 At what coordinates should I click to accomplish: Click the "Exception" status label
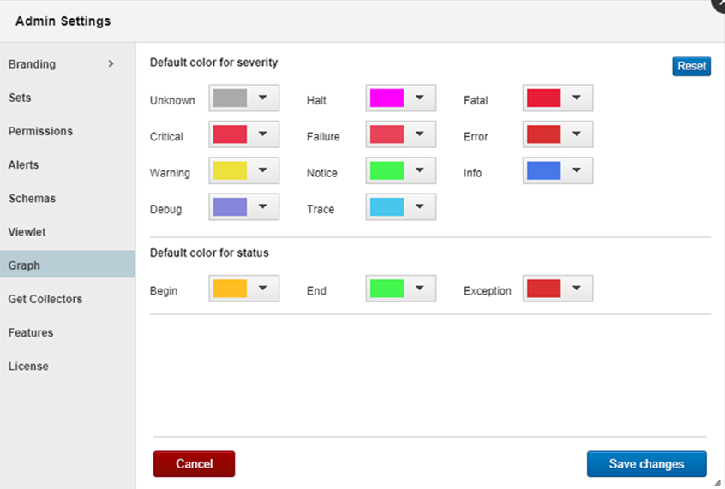coord(488,290)
